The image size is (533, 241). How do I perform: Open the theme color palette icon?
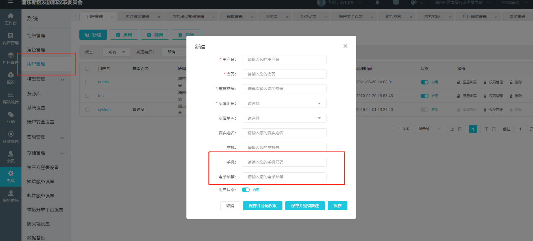[x=414, y=3]
